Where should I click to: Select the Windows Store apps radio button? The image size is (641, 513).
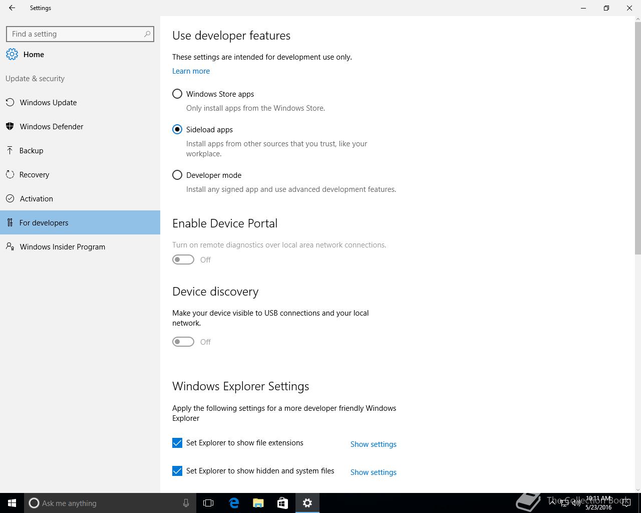click(177, 94)
